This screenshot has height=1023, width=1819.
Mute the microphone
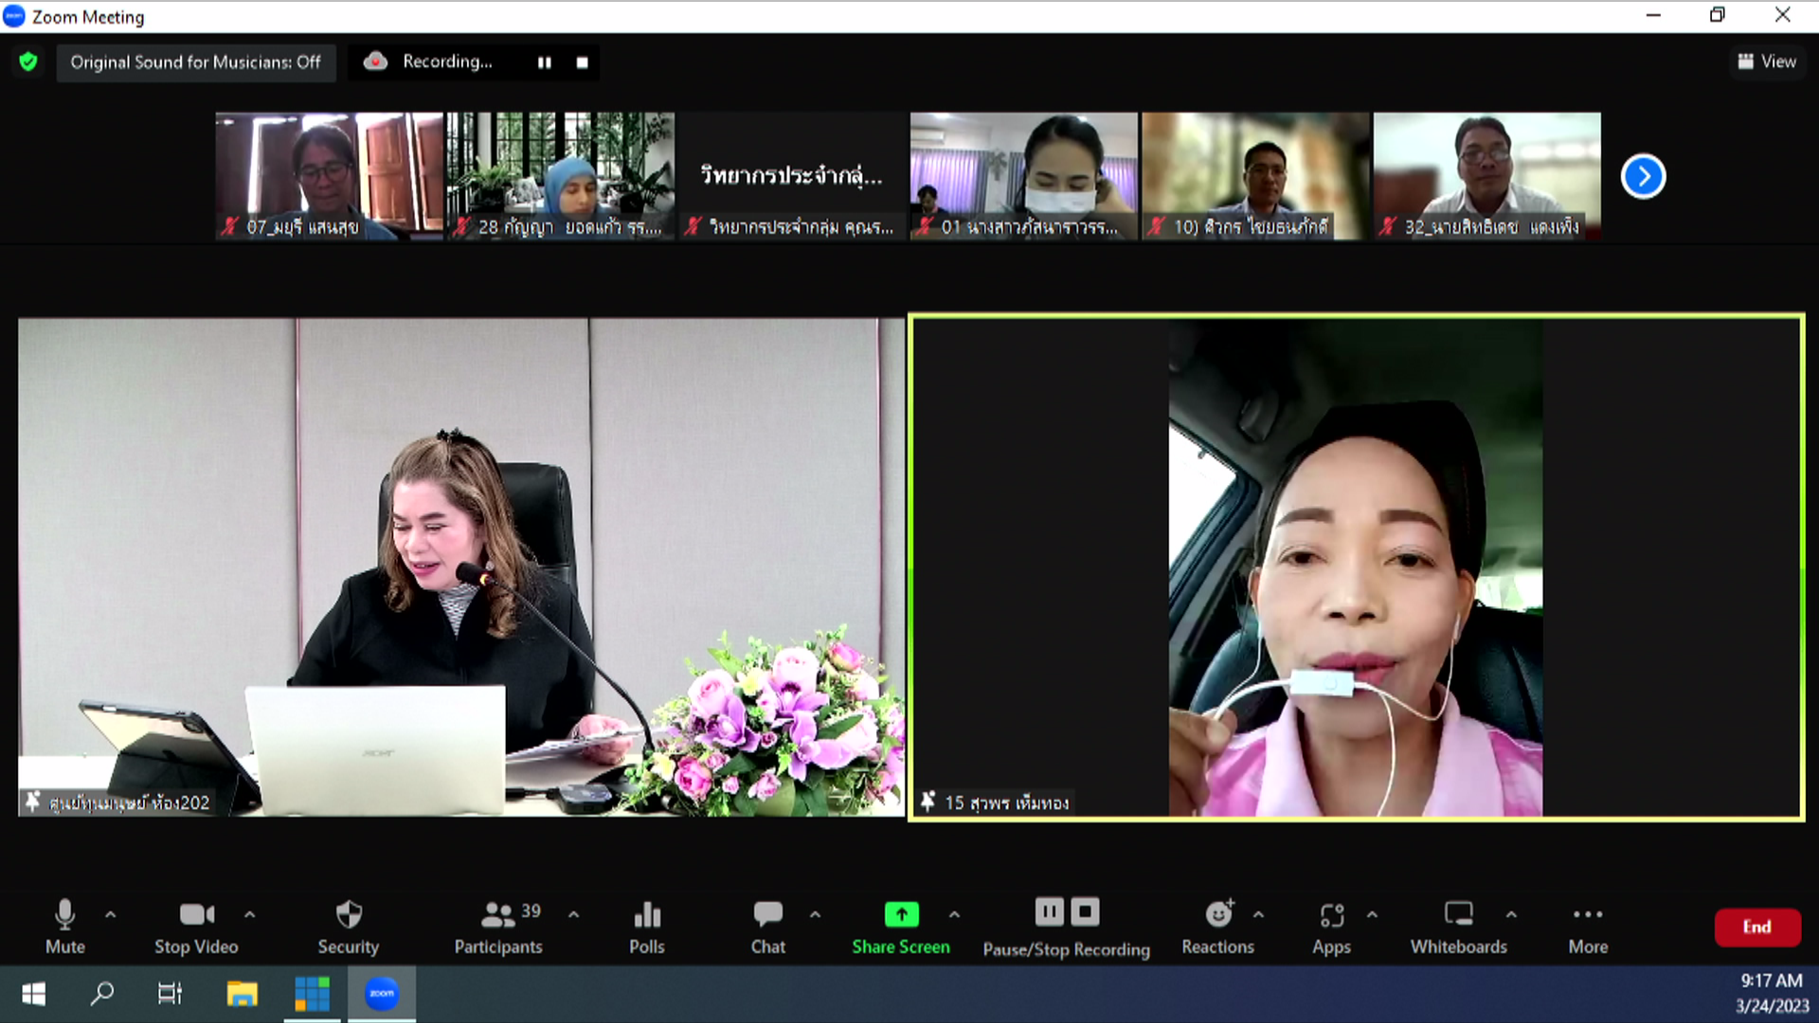tap(64, 926)
